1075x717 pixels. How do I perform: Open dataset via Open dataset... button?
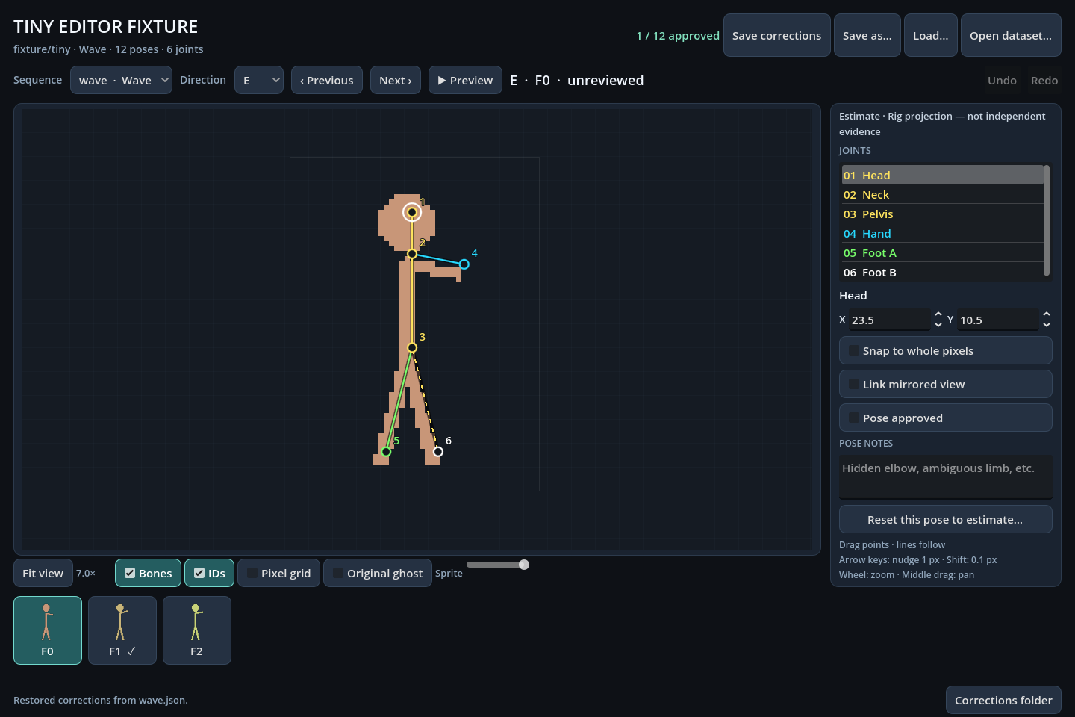[x=1011, y=35]
